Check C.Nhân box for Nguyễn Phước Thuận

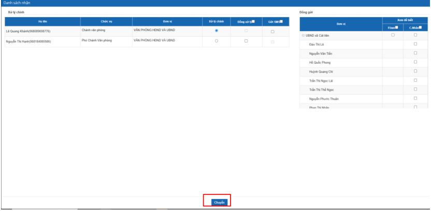tap(415, 98)
